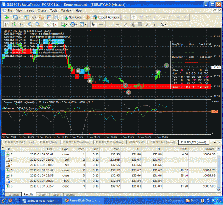
Task: Click the Buy label in chart panel
Action: tap(191, 44)
